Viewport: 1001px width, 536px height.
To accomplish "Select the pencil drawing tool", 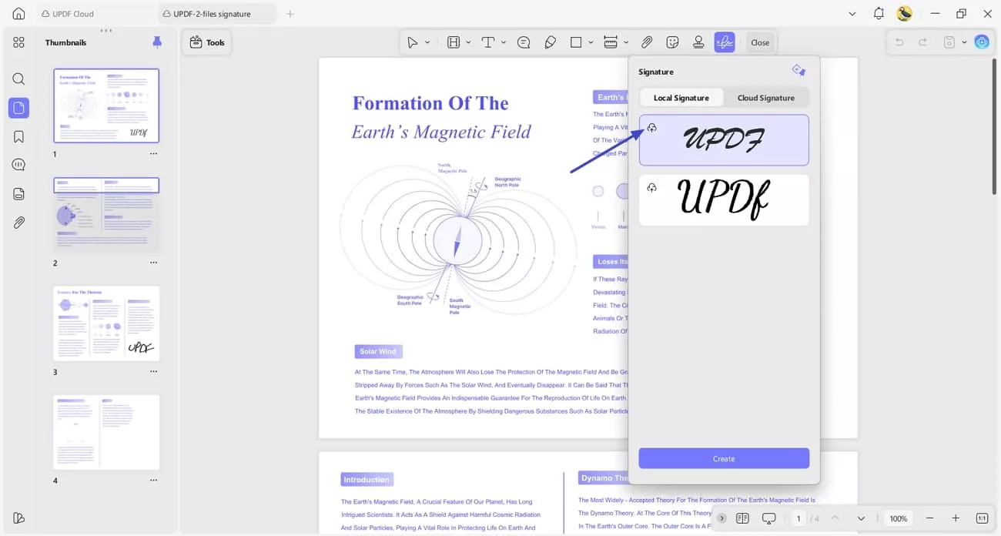I will (x=550, y=42).
